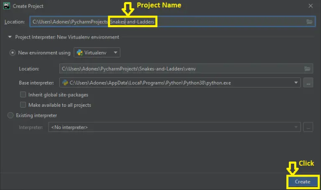Select the Existing interpreter radio button
321x190 pixels.
[11, 116]
